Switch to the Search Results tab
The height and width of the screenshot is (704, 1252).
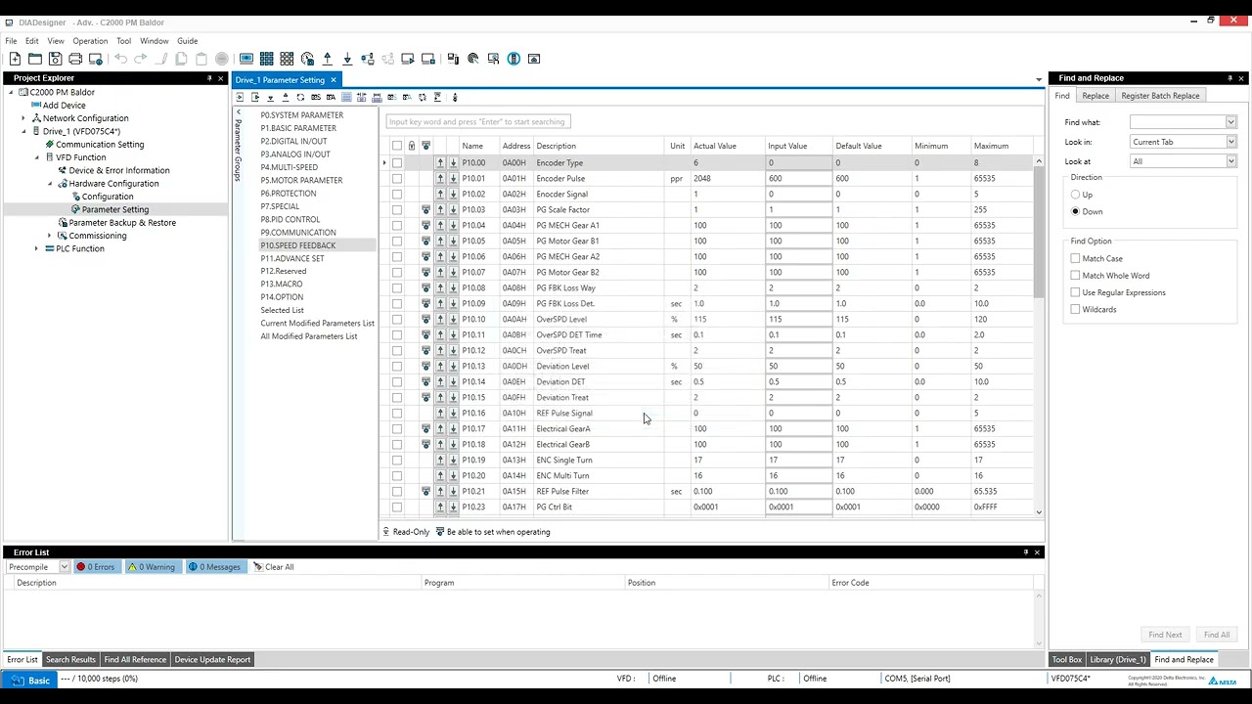coord(70,659)
